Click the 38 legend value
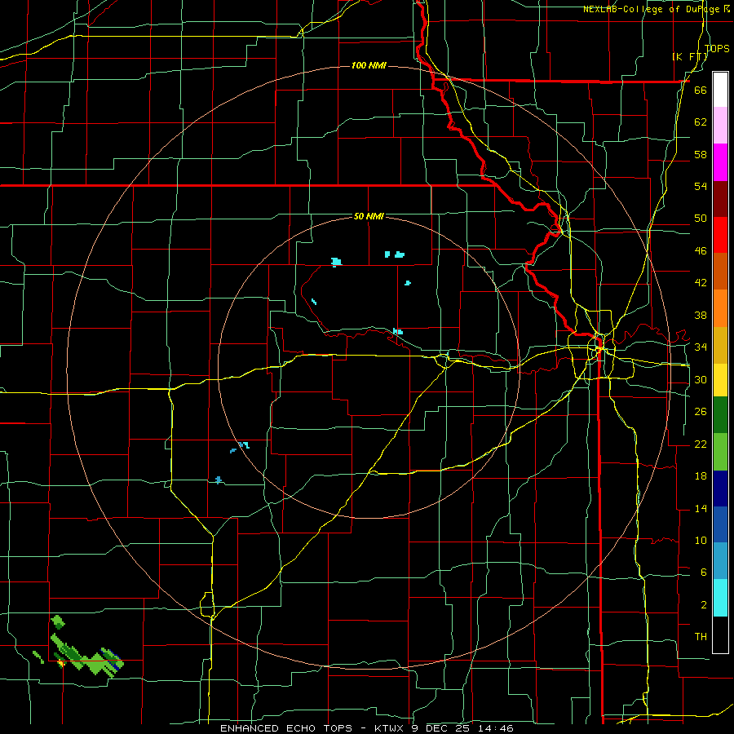734x734 pixels. point(701,315)
